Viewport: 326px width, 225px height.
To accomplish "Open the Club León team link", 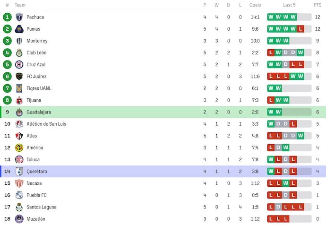I will [x=36, y=52].
